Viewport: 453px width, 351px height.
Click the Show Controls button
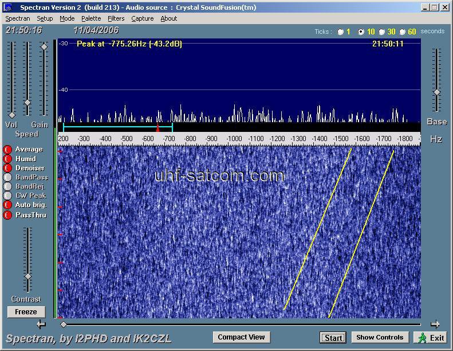coord(380,337)
